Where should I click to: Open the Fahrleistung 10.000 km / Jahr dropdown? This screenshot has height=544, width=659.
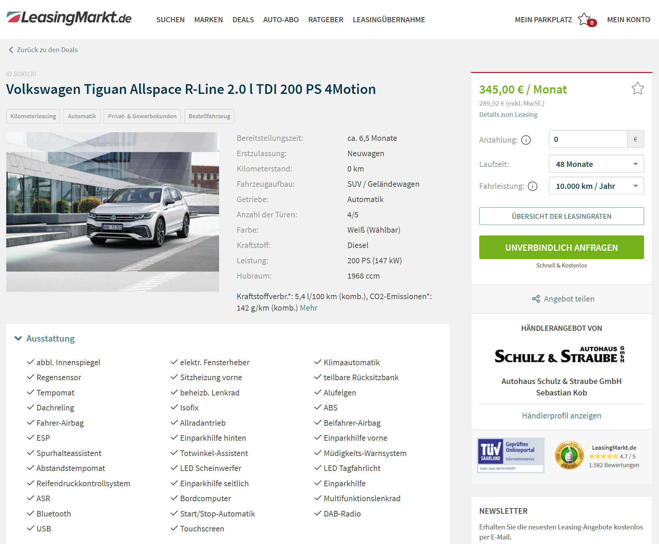(596, 186)
